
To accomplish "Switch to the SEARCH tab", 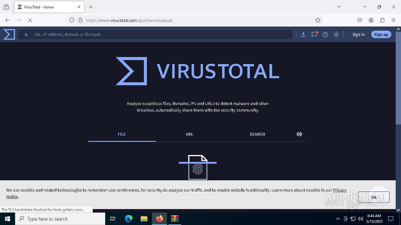I will pos(257,134).
